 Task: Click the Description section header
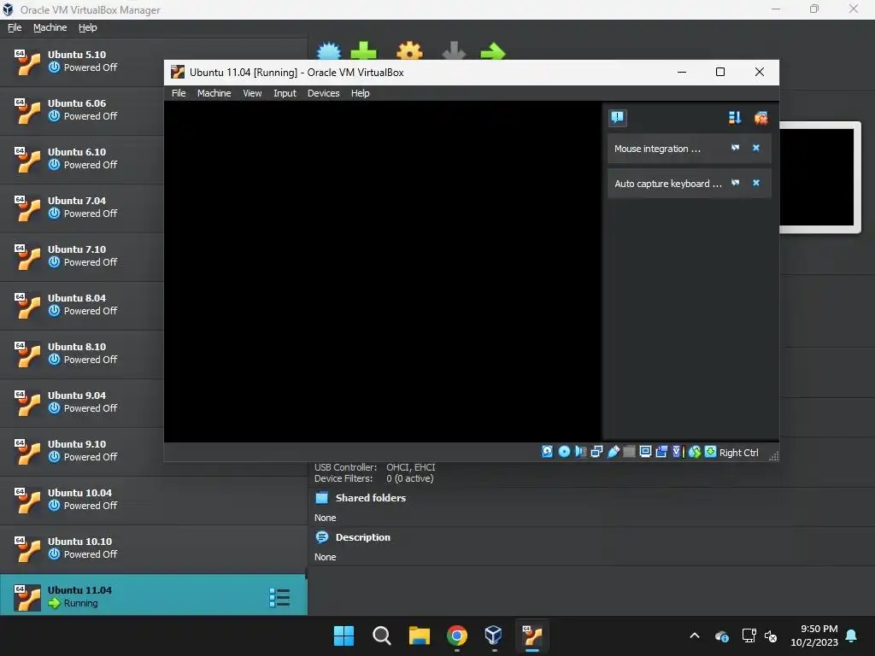(362, 537)
